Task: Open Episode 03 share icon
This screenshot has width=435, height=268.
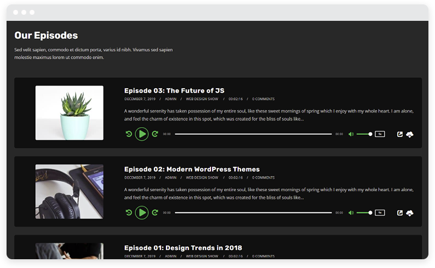Action: (x=400, y=134)
